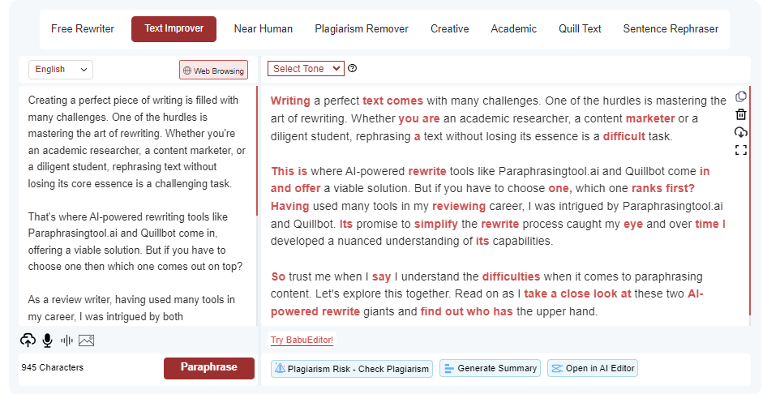The image size is (767, 394).
Task: Click highlighted phrase 'ranks first?'
Action: (x=662, y=188)
